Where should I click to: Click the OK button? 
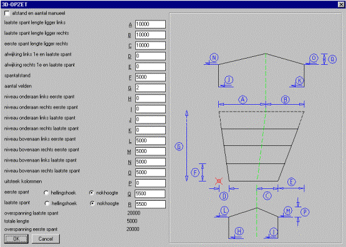[x=16, y=239]
